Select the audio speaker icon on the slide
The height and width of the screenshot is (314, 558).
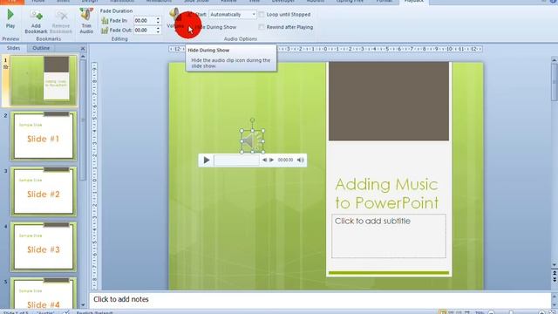click(252, 141)
